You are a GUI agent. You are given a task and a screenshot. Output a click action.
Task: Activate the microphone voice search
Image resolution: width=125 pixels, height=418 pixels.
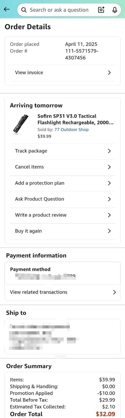pyautogui.click(x=115, y=10)
